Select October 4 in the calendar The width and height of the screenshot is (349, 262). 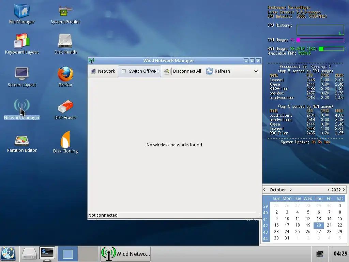(298, 212)
